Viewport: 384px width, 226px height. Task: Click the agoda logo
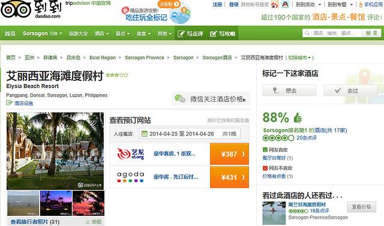tap(130, 177)
